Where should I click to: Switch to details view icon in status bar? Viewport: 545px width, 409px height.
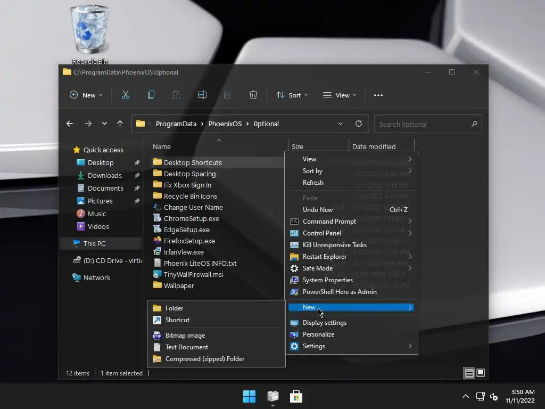coord(469,373)
